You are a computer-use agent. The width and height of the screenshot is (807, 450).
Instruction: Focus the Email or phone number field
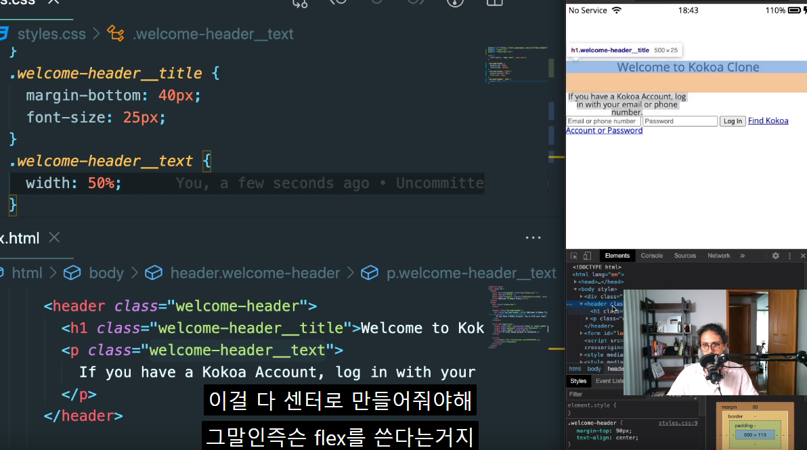click(x=603, y=121)
